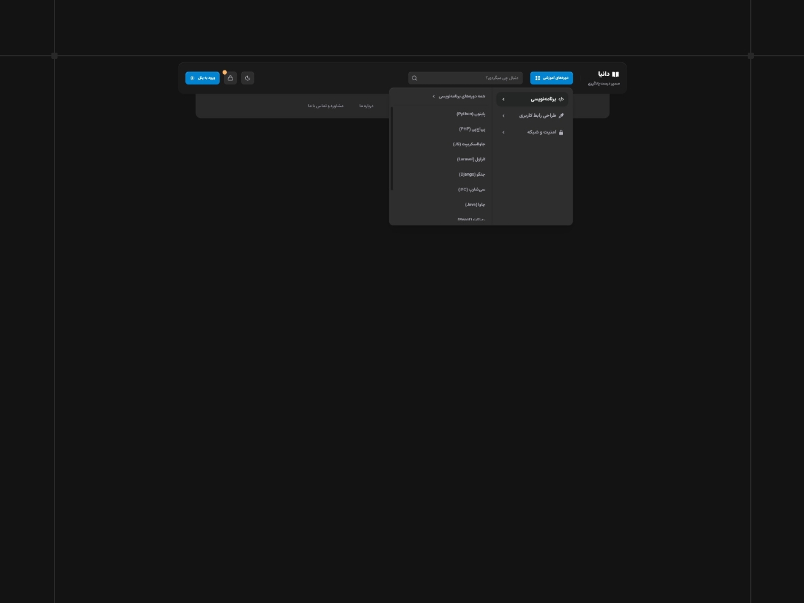Screen dimensions: 804x603
Task: Click the دنیا site title text
Action: (604, 74)
